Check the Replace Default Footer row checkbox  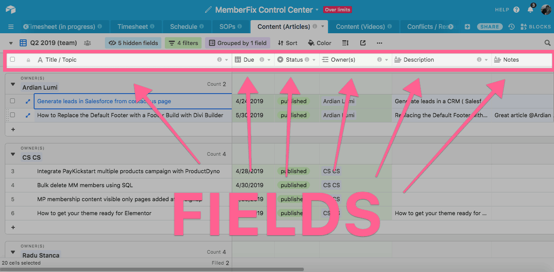coord(12,115)
